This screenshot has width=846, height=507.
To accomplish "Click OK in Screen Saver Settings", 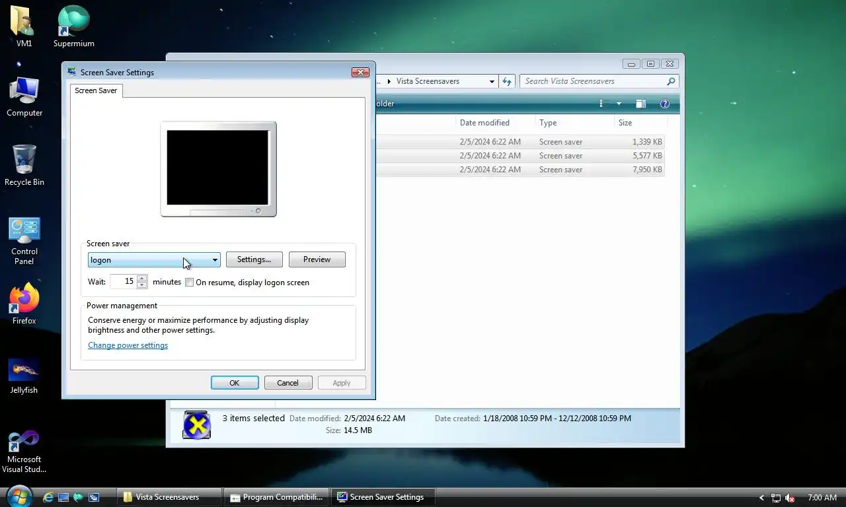I will (x=235, y=383).
